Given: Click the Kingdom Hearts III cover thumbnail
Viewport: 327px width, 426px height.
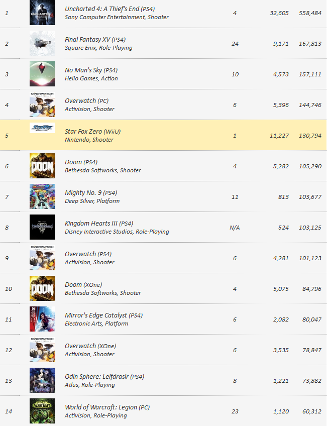Looking at the screenshot, I should pos(42,227).
